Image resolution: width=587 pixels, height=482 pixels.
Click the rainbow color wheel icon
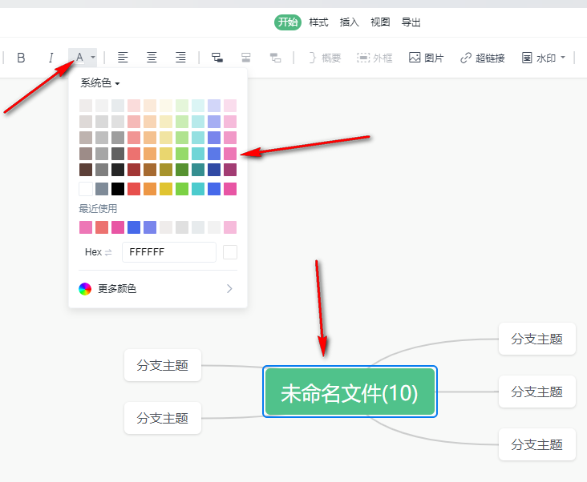(85, 288)
